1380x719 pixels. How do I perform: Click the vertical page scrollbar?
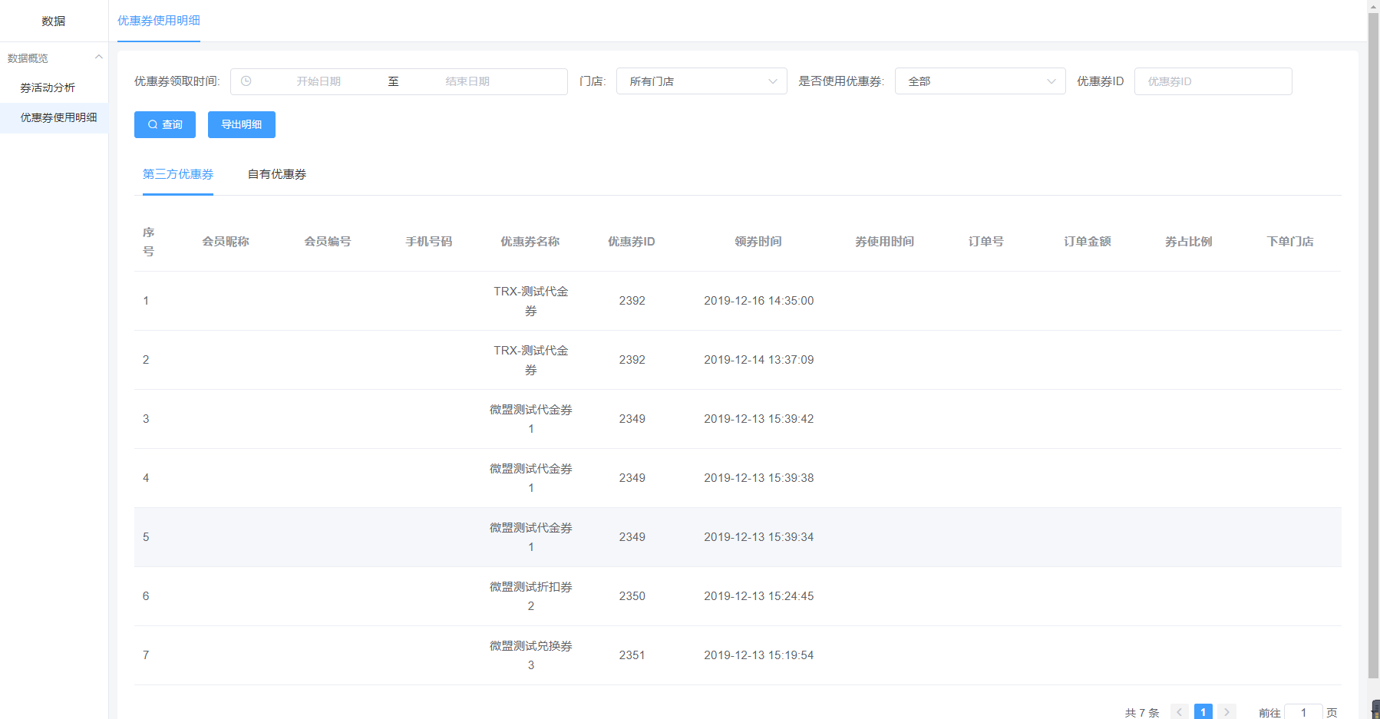[1373, 345]
